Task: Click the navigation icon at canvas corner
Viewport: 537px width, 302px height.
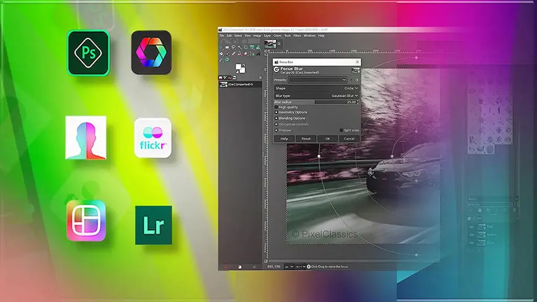Action: pyautogui.click(x=266, y=261)
